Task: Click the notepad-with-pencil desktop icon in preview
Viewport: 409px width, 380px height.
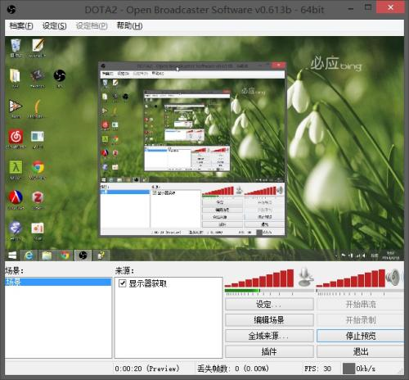Action: tap(38, 46)
